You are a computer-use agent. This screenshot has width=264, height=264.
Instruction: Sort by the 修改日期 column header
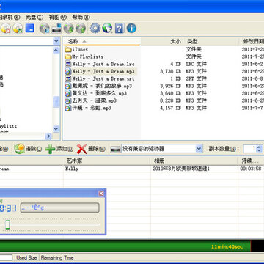click(252, 41)
